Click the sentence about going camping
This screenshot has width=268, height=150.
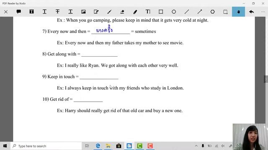[x=133, y=20]
